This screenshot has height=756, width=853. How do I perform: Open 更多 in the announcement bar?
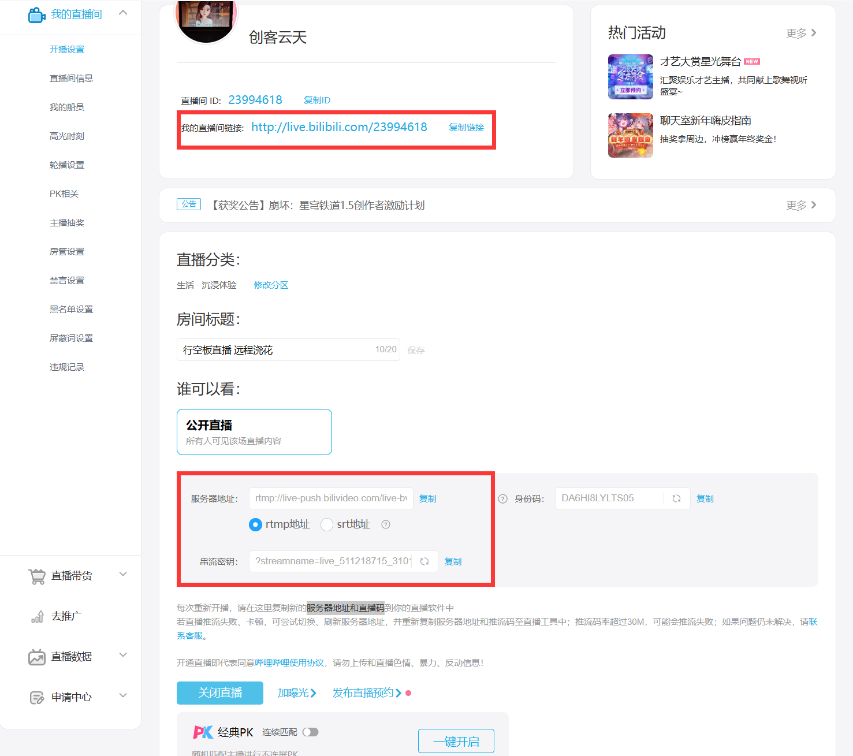801,205
